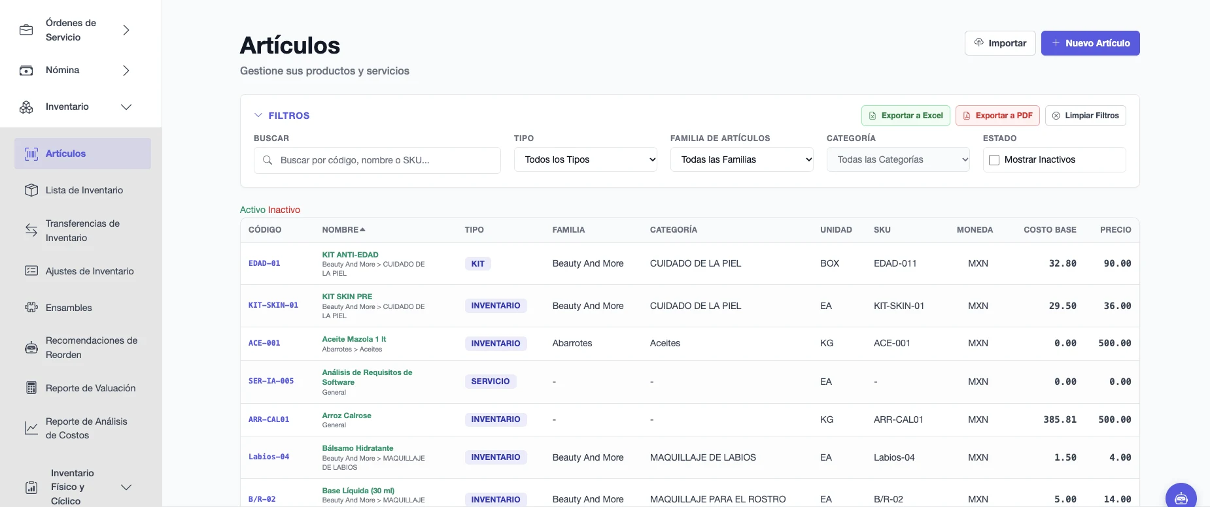This screenshot has height=507, width=1210.
Task: Collapse the FILTROS section
Action: (282, 116)
